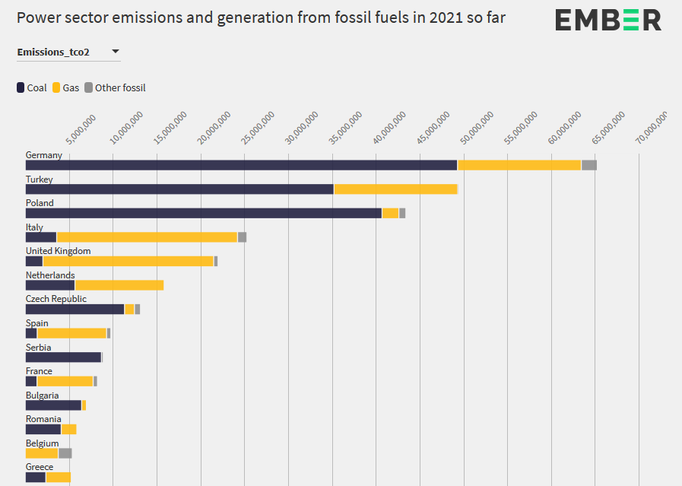Click Turkey's coal bar
The height and width of the screenshot is (486, 682).
point(179,189)
